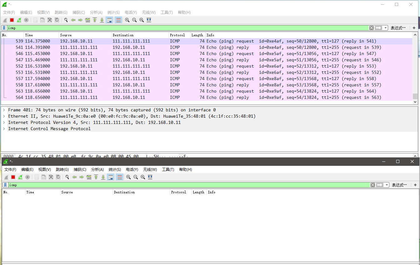
Task: Clear the icmp display filter
Action: tap(371, 28)
